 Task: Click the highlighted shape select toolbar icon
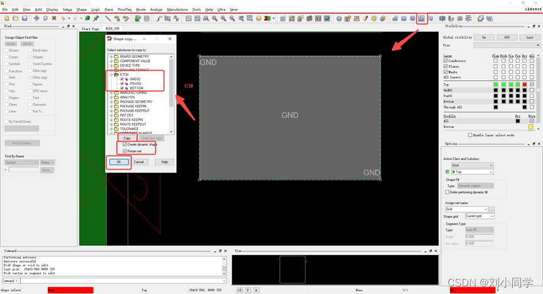point(422,19)
